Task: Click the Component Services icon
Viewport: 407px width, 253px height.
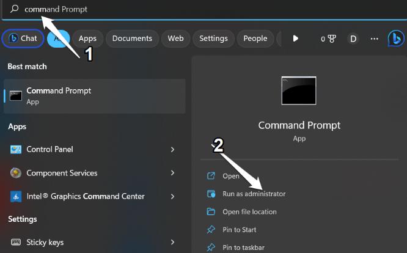Action: click(x=16, y=173)
